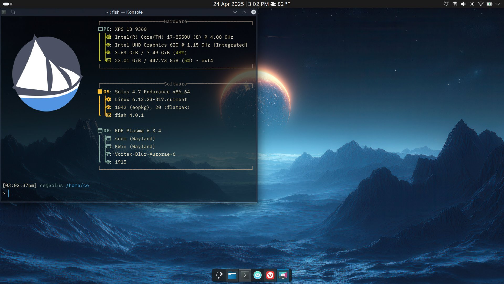Click the '1042 (eopkg), 20 (flatpak)' text
Screen dimensions: 504x284
pyautogui.click(x=152, y=107)
